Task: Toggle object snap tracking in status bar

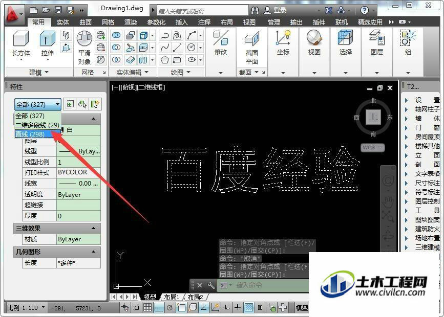Action: coord(204,307)
